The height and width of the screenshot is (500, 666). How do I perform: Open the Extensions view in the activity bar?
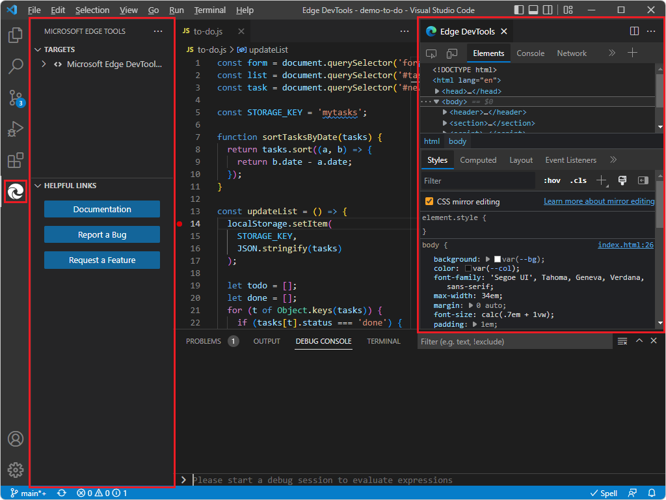(x=15, y=160)
